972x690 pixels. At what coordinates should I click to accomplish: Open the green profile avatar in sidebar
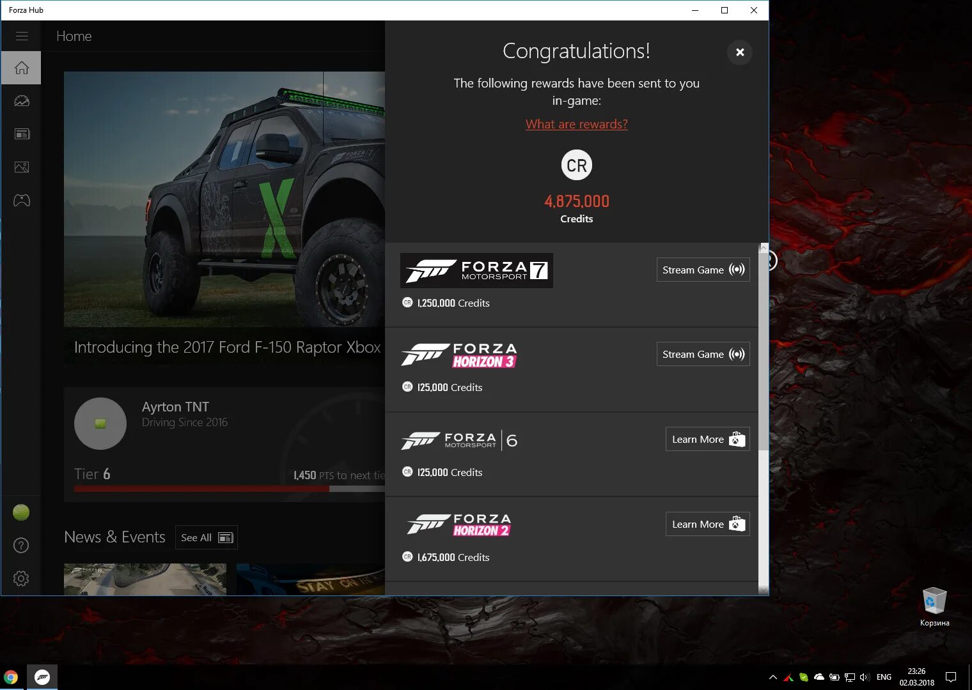[21, 512]
